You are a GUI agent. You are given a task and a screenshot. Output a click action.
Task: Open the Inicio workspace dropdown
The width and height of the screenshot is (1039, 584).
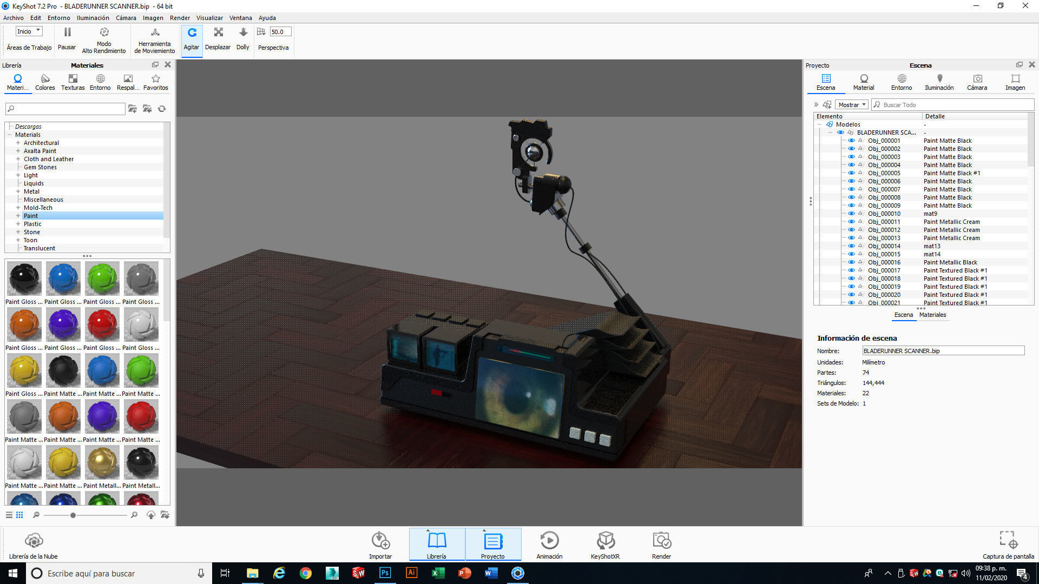click(29, 31)
